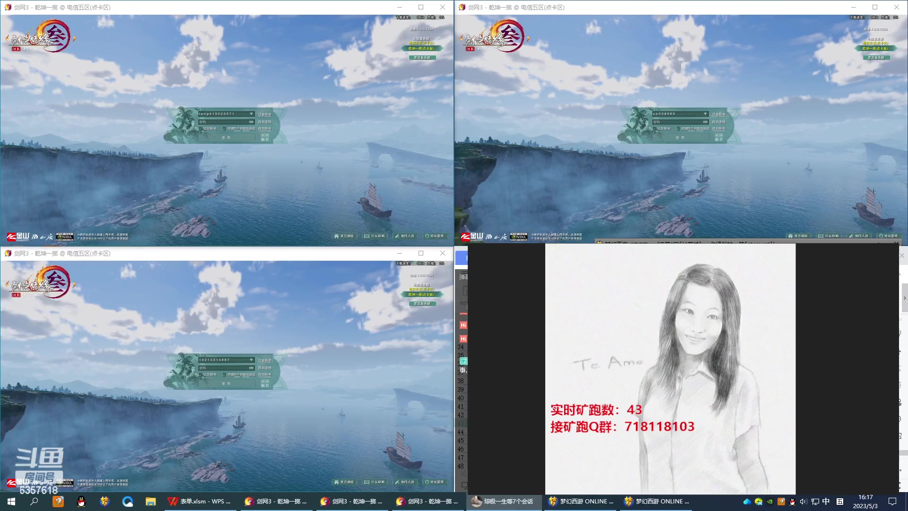Click 注册账号 link in tang419023571 window
This screenshot has height=511, width=908.
pos(265,115)
